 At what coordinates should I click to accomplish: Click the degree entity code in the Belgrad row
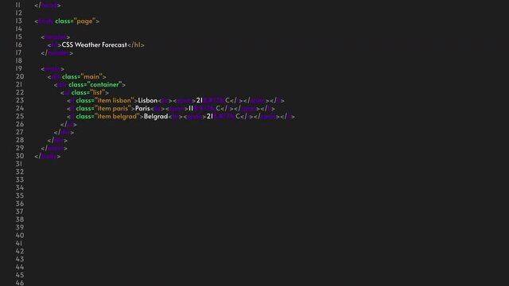click(224, 117)
